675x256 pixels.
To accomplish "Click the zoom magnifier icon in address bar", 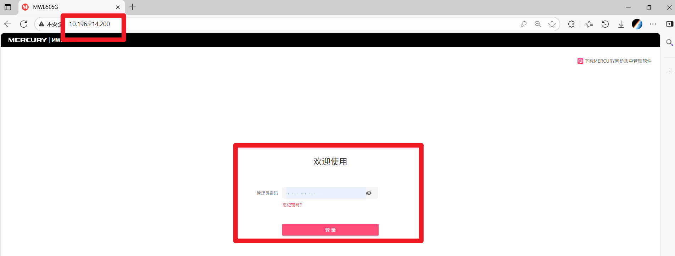I will click(x=538, y=24).
